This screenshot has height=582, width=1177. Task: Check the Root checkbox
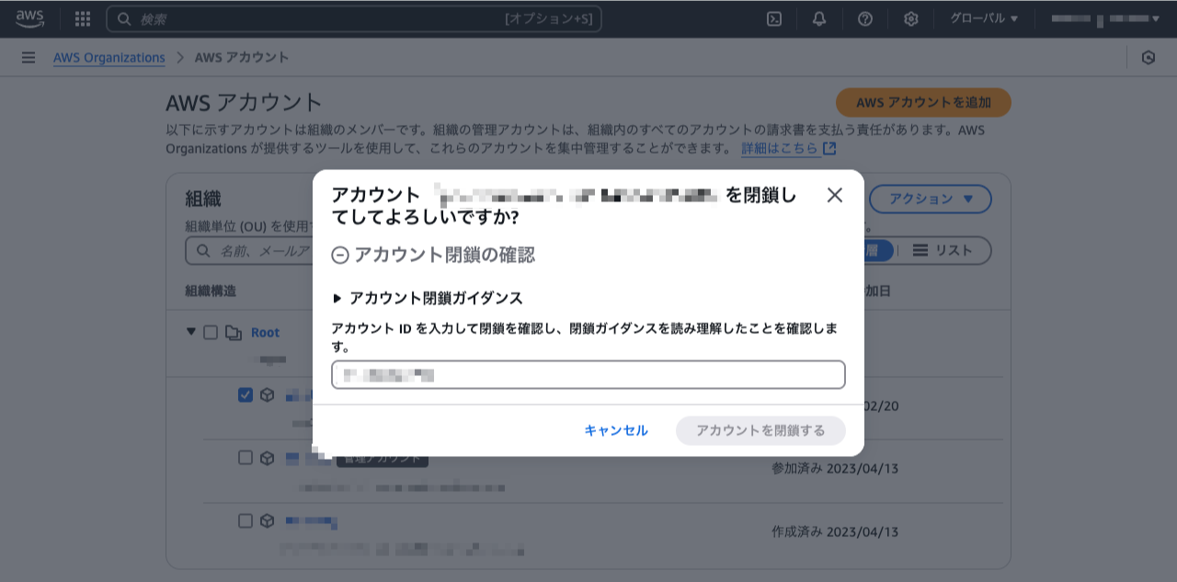[x=211, y=332]
